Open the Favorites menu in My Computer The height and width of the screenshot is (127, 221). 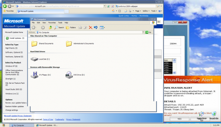click(x=52, y=23)
